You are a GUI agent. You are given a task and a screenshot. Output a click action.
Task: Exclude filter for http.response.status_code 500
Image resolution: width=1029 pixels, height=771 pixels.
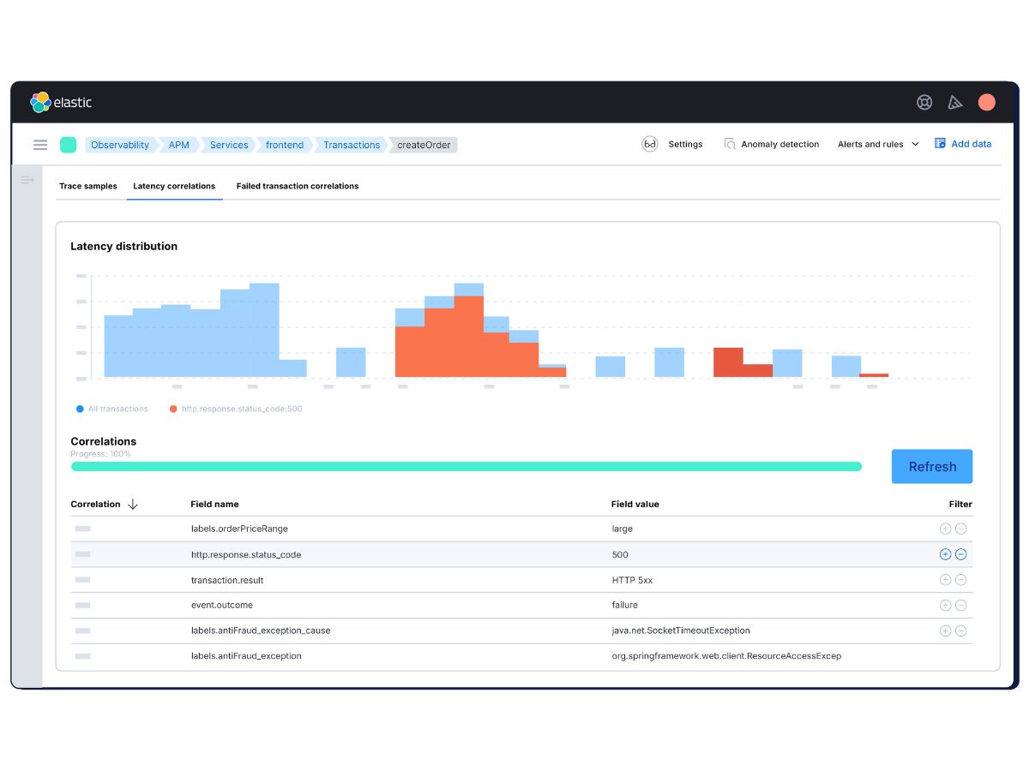(x=961, y=554)
